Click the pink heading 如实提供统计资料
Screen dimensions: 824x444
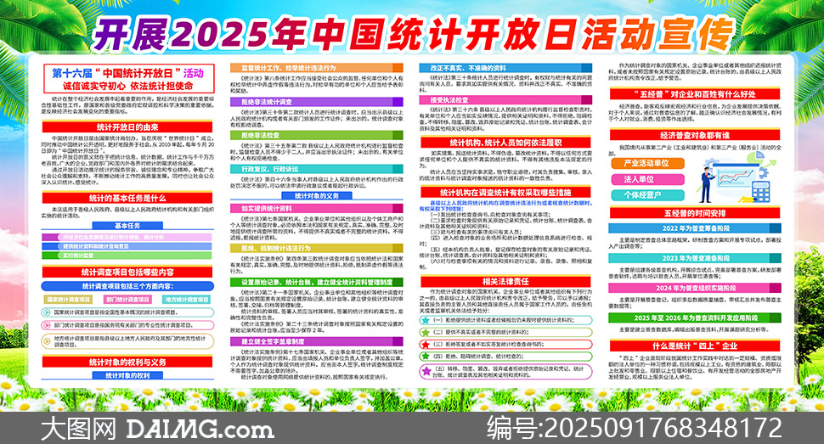pos(317,208)
